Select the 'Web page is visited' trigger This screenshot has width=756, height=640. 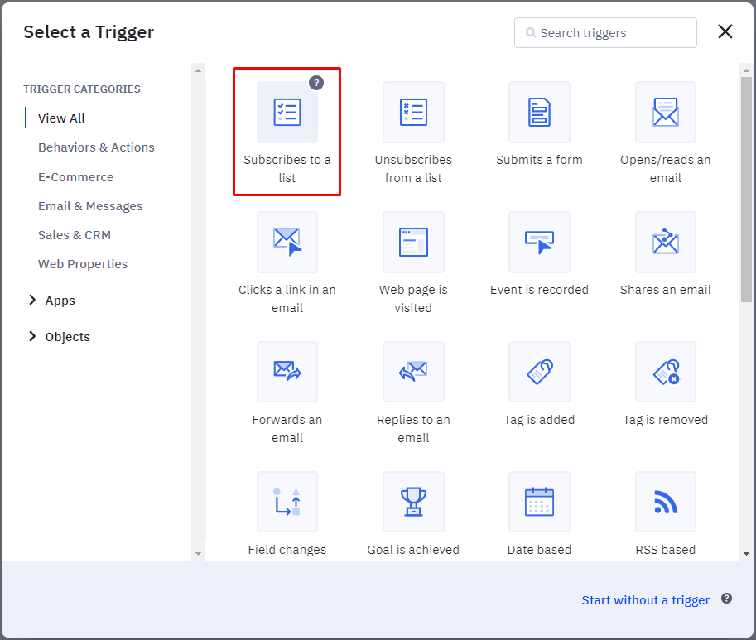413,243
